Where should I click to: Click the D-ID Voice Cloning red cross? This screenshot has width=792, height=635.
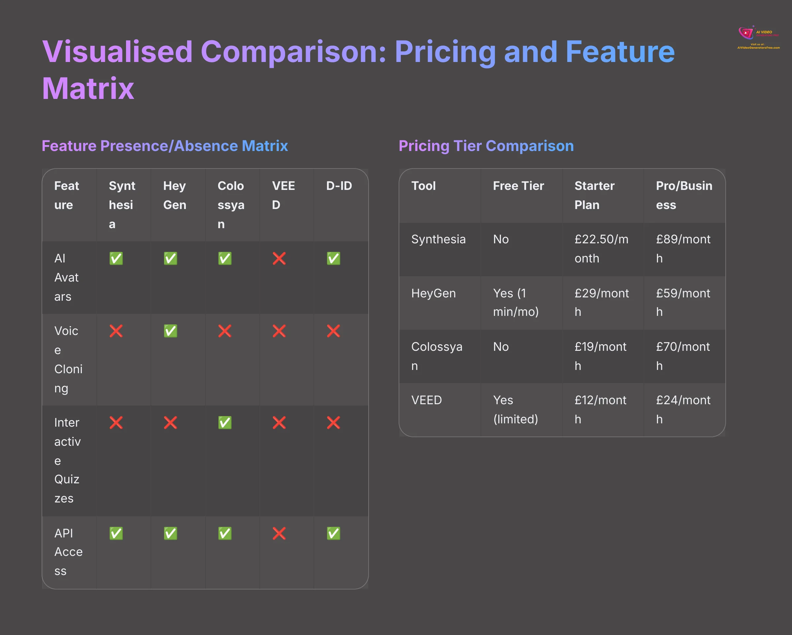tap(334, 331)
